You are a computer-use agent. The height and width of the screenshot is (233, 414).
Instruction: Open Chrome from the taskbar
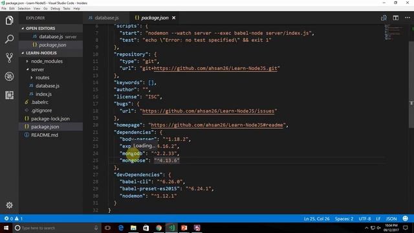(x=158, y=228)
